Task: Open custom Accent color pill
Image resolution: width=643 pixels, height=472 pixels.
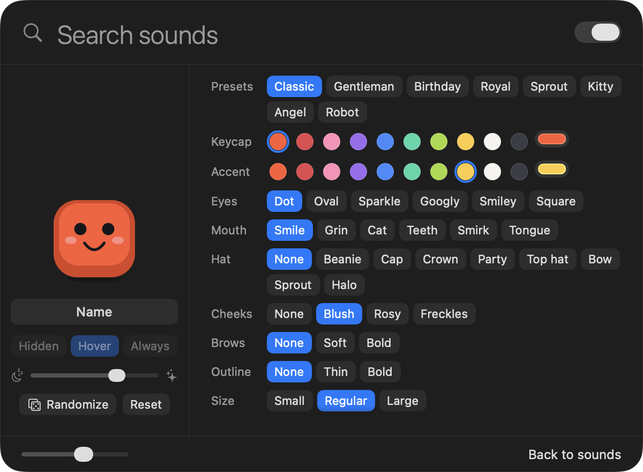Action: point(552,169)
